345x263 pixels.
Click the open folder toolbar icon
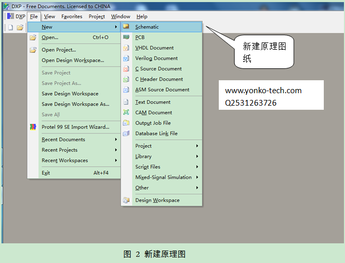tap(20, 27)
